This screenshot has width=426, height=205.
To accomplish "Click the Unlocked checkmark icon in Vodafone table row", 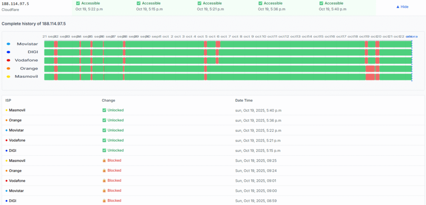I will pyautogui.click(x=104, y=141).
